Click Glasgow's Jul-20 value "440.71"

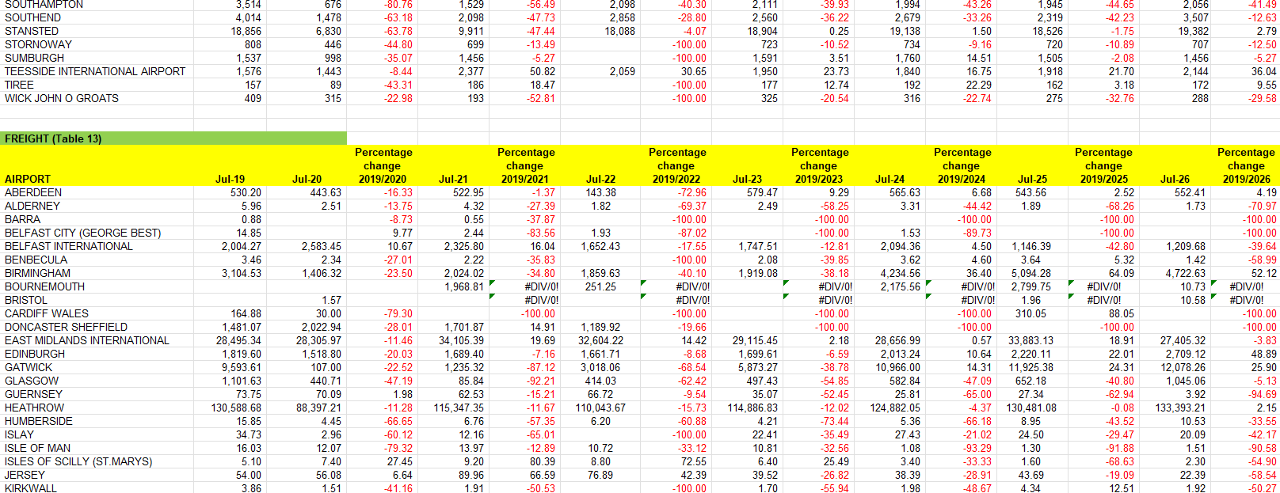(326, 381)
